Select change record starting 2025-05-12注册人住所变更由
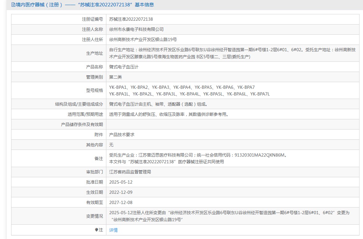This screenshot has width=363, height=239. 229,216
